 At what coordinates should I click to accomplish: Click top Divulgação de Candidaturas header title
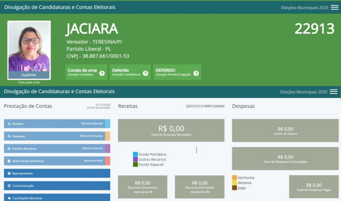tap(60, 7)
